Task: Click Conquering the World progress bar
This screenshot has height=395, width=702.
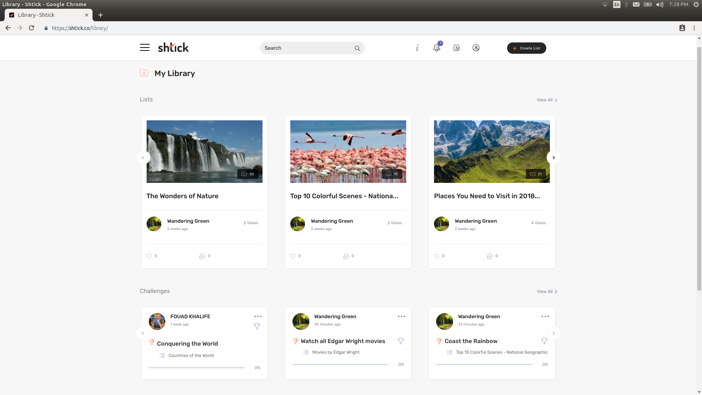Action: point(196,368)
